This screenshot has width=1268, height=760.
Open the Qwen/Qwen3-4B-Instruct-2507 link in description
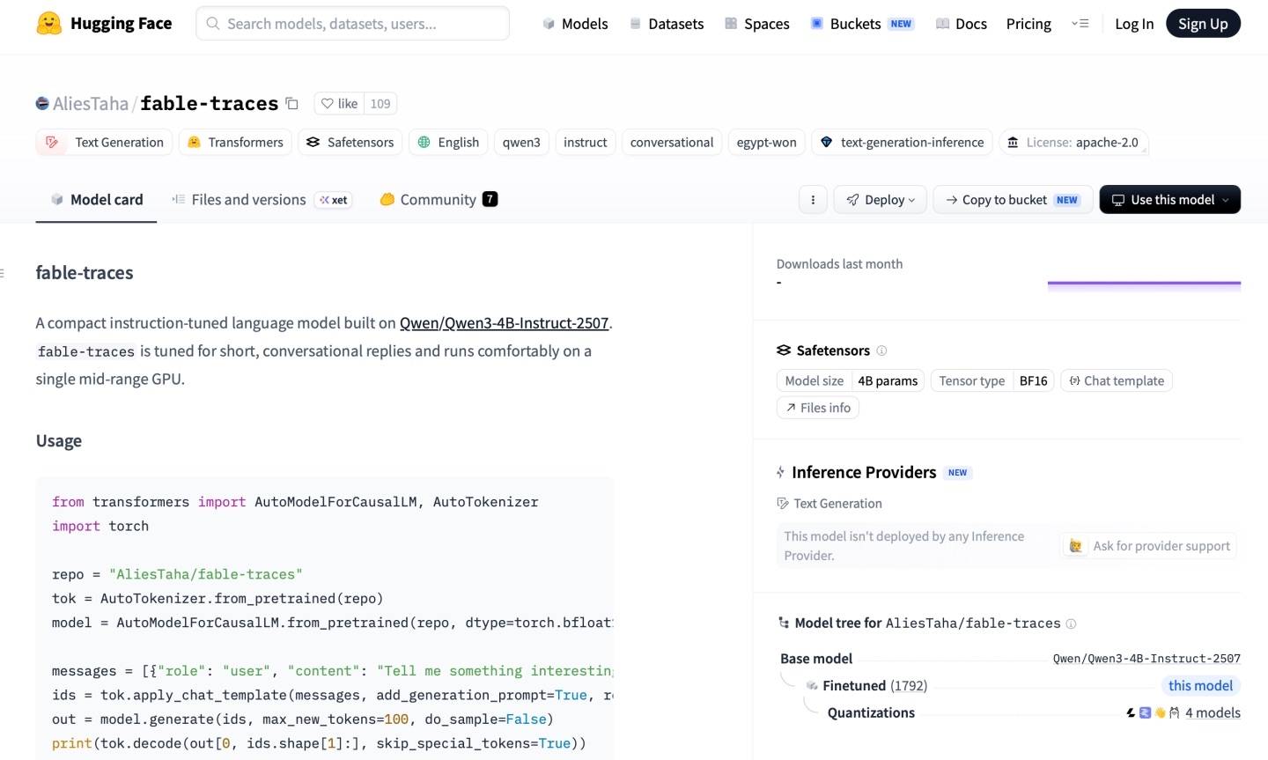504,323
